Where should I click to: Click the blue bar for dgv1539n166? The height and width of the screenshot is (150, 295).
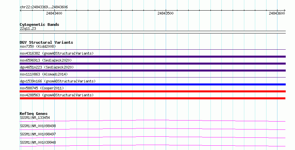152,84
